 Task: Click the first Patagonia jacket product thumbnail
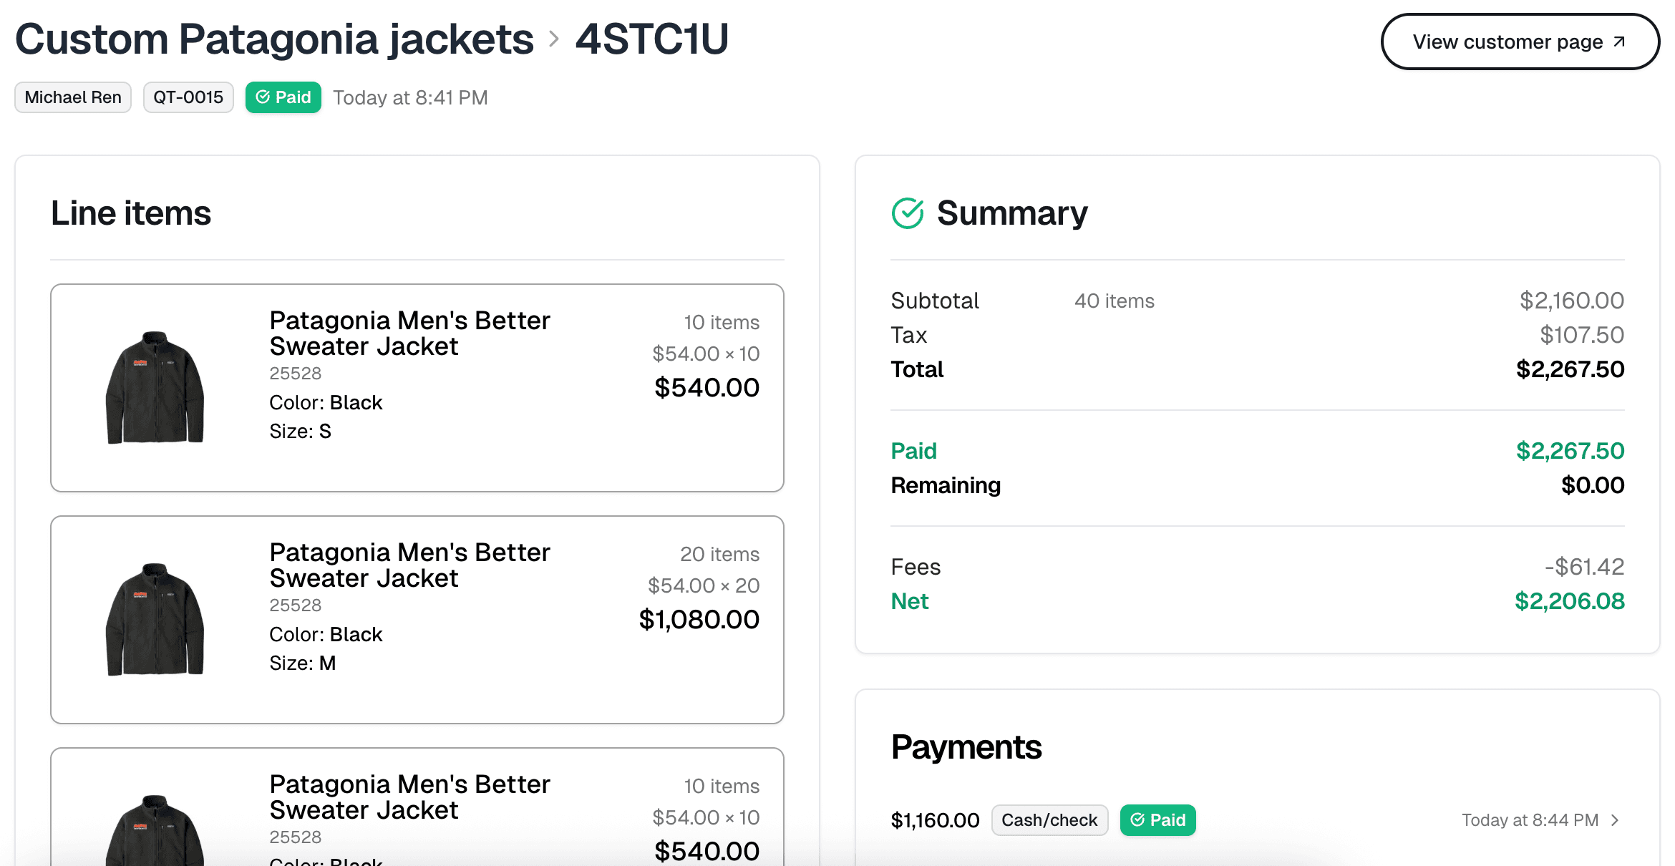(154, 389)
